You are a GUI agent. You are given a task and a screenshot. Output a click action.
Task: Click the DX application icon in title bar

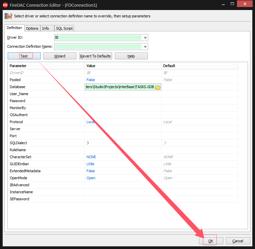[5, 5]
